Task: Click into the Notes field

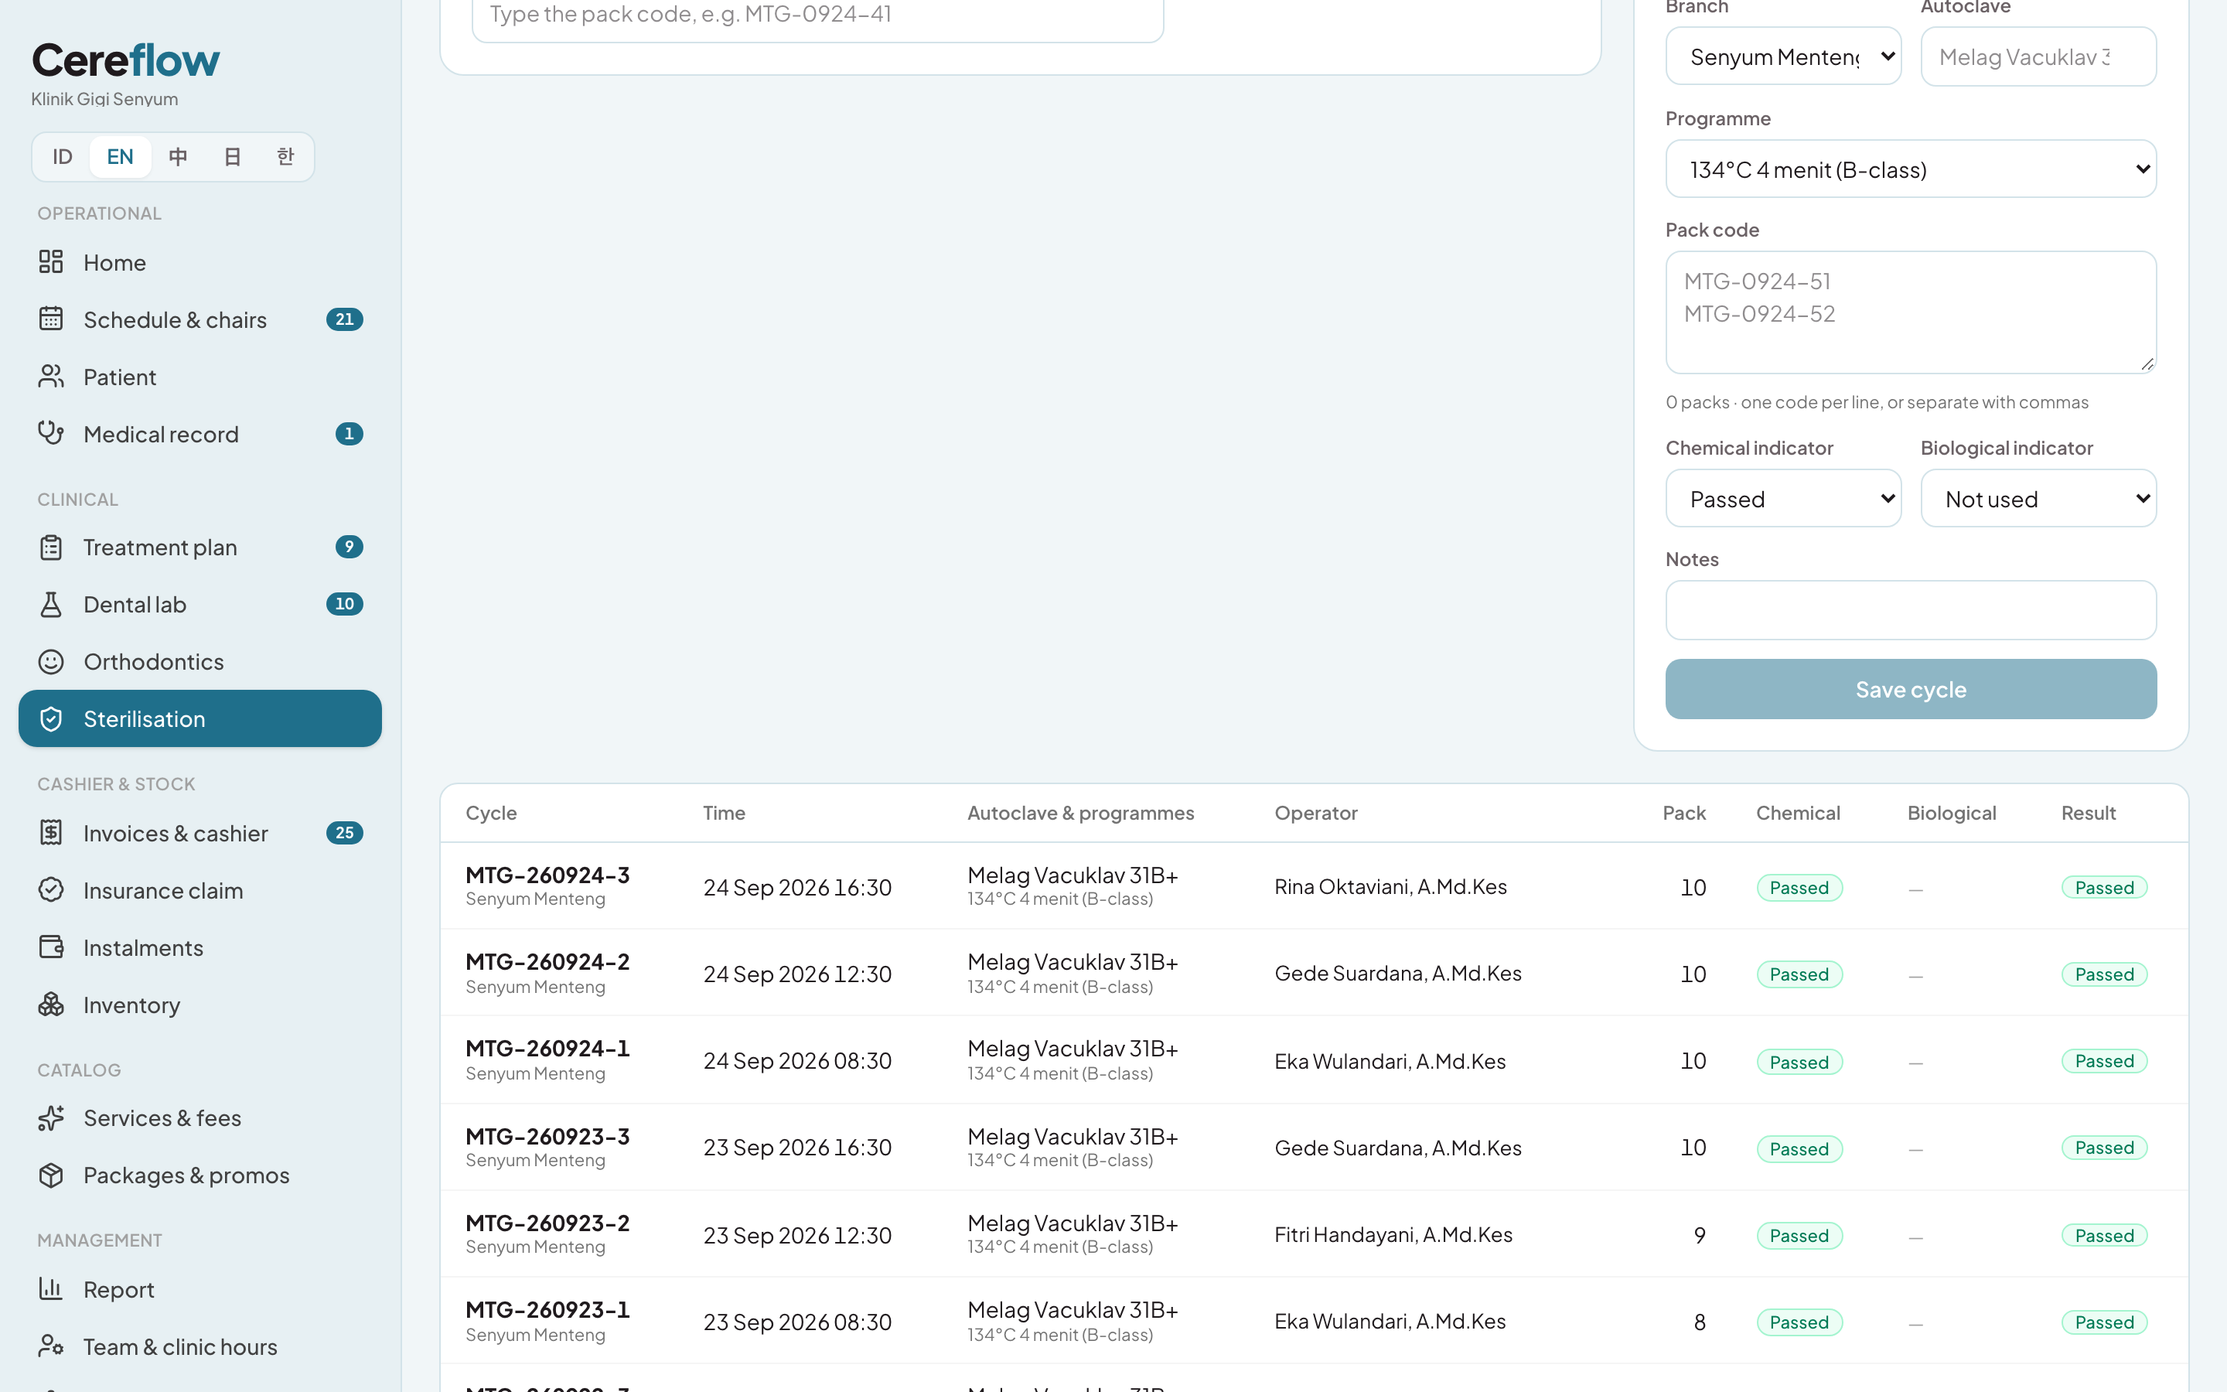Action: (1911, 609)
